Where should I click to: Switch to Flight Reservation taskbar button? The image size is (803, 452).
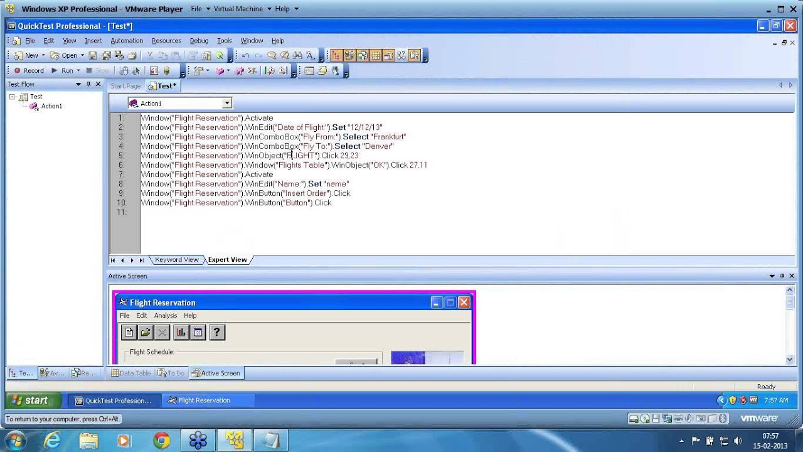pos(209,400)
